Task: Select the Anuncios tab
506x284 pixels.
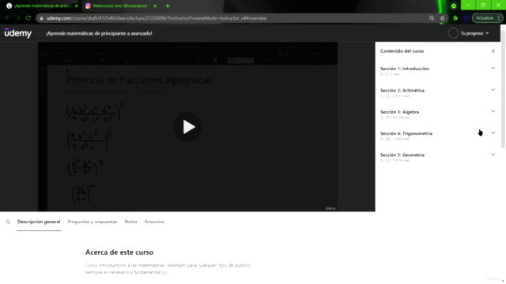Action: tap(154, 222)
